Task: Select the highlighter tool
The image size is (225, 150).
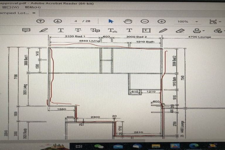Action: (x=43, y=30)
